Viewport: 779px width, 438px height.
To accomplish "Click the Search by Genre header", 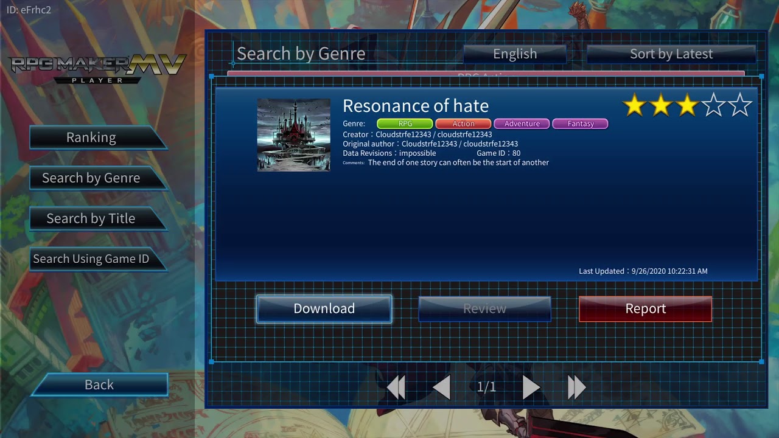I will coord(301,54).
